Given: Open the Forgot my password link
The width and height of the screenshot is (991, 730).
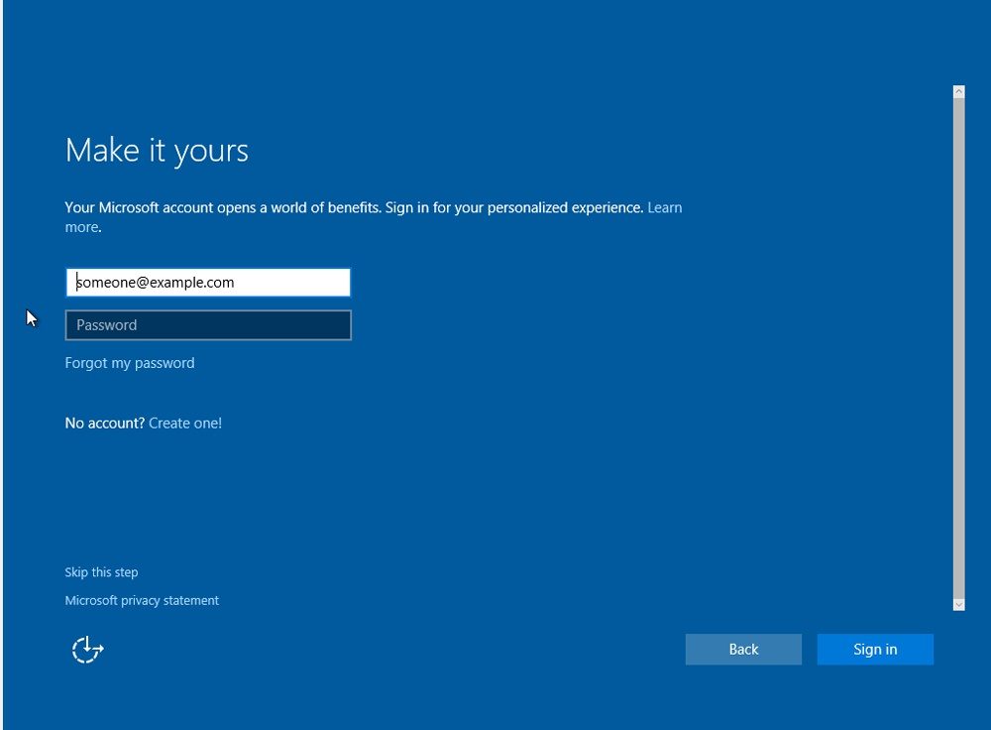Looking at the screenshot, I should point(130,363).
